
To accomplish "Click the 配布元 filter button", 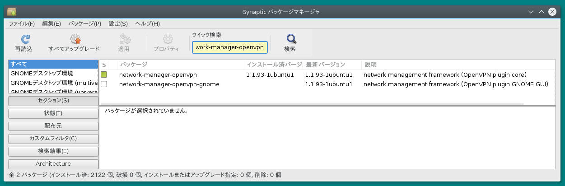I will pyautogui.click(x=53, y=126).
